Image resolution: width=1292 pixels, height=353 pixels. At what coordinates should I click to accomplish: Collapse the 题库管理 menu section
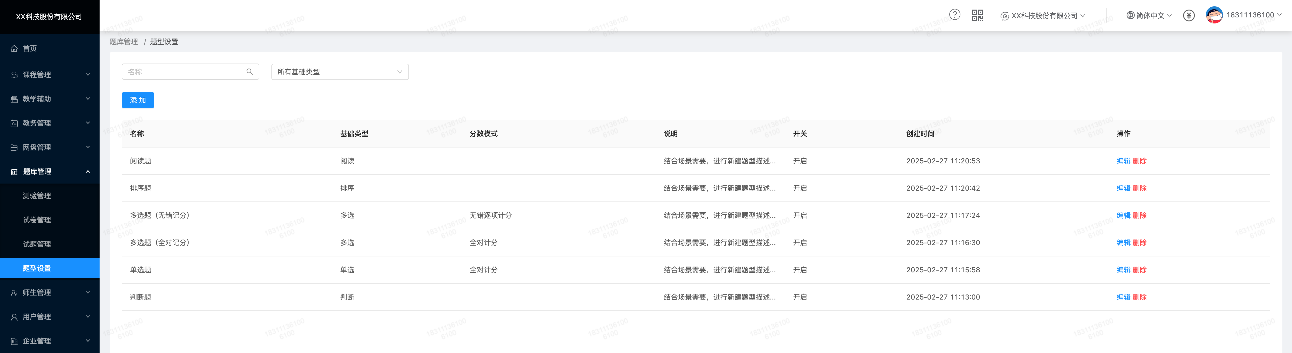coord(50,172)
